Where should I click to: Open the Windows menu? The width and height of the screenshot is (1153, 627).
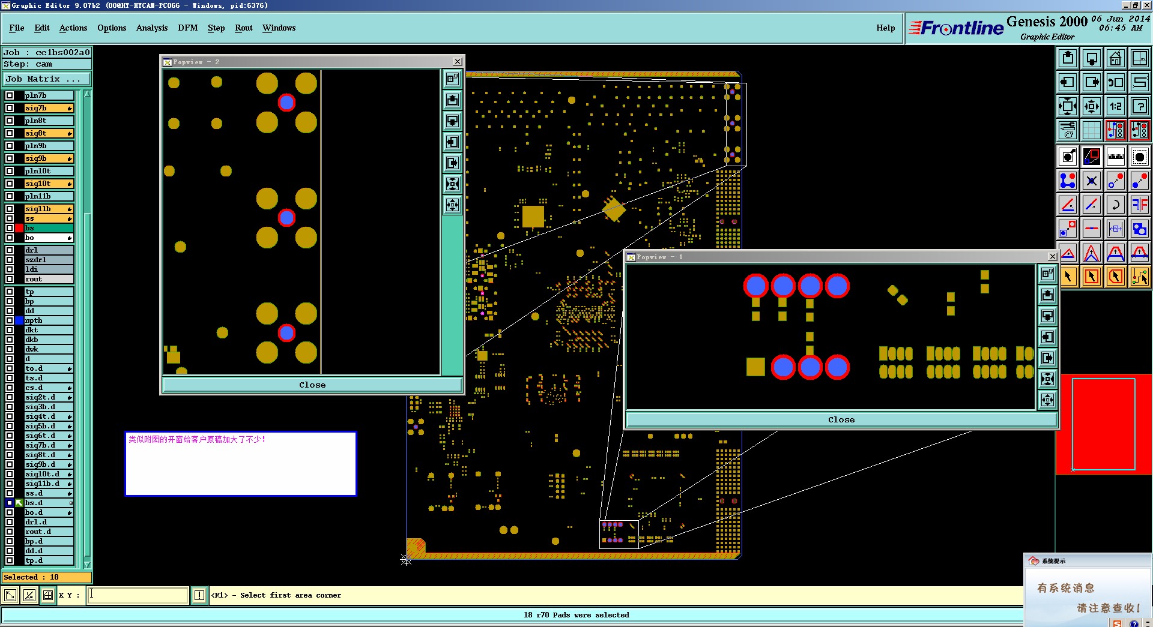(x=279, y=28)
